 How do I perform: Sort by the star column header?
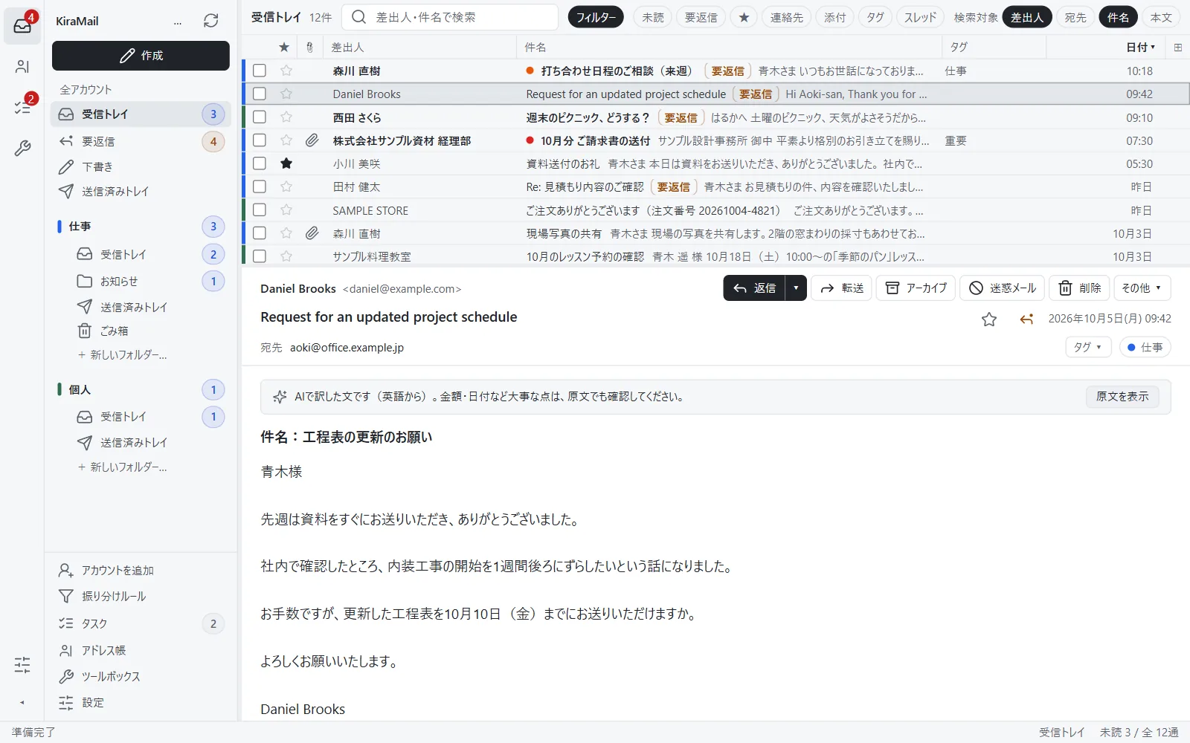click(284, 47)
